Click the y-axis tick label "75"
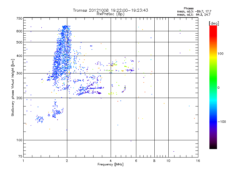 (20, 156)
